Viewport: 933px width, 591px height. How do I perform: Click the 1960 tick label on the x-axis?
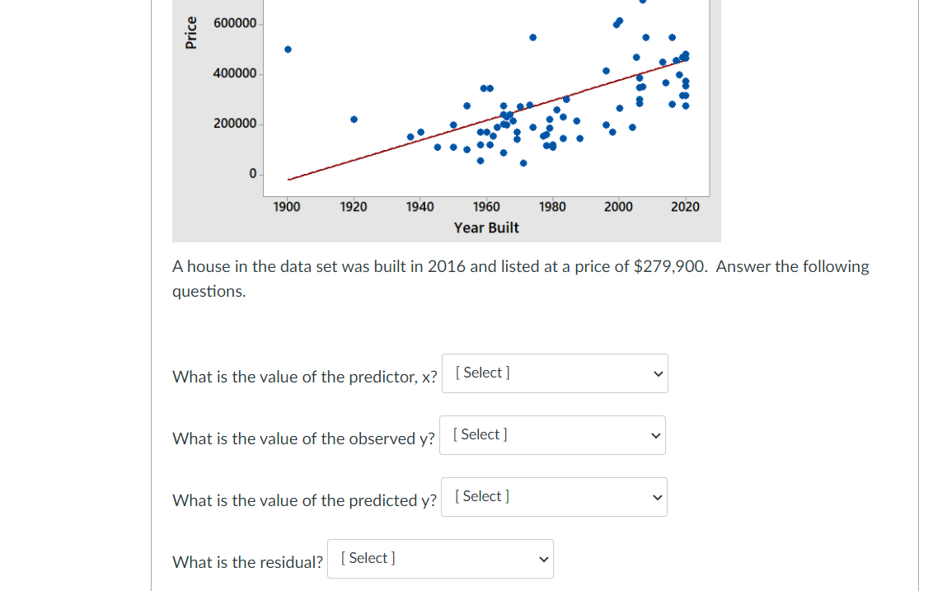[485, 206]
